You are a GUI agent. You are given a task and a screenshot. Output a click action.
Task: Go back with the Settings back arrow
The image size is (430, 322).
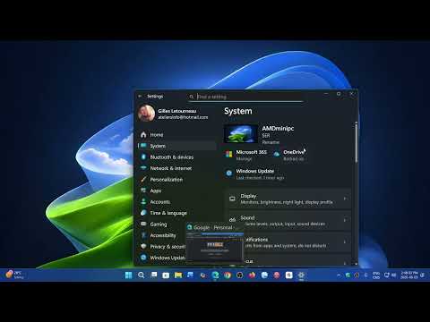click(140, 97)
